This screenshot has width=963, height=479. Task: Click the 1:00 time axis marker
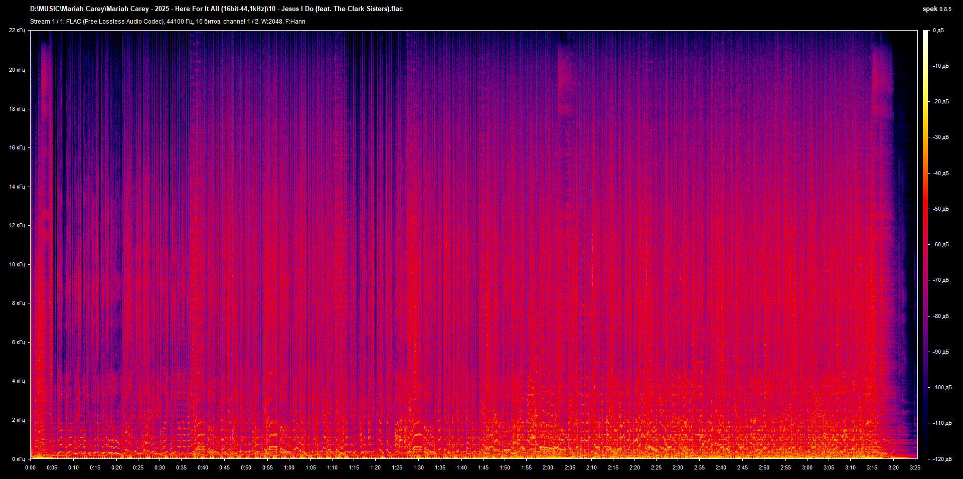coord(289,467)
